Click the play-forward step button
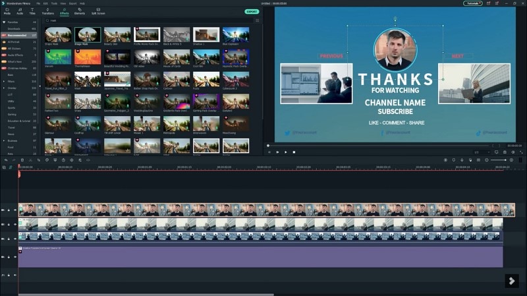 click(277, 152)
